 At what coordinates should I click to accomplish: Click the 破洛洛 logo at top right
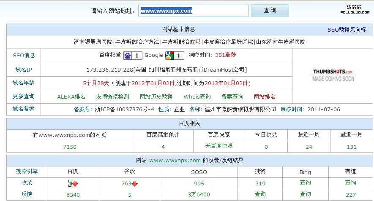(353, 9)
